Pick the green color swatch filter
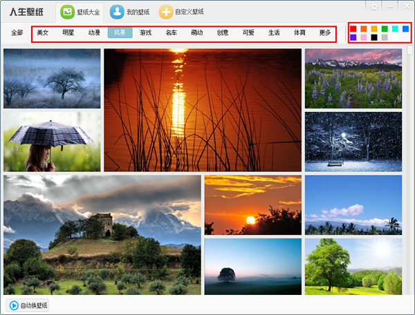 pos(385,29)
